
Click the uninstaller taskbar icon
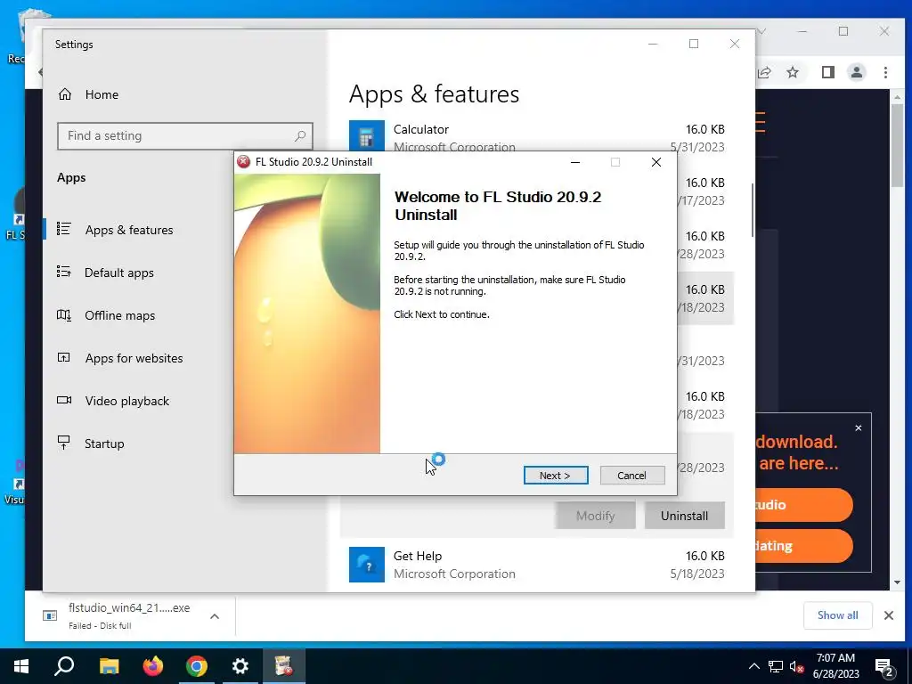point(284,666)
